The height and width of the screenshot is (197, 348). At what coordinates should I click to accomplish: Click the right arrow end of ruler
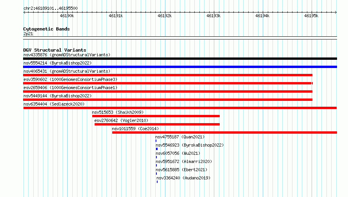pos(336,13)
